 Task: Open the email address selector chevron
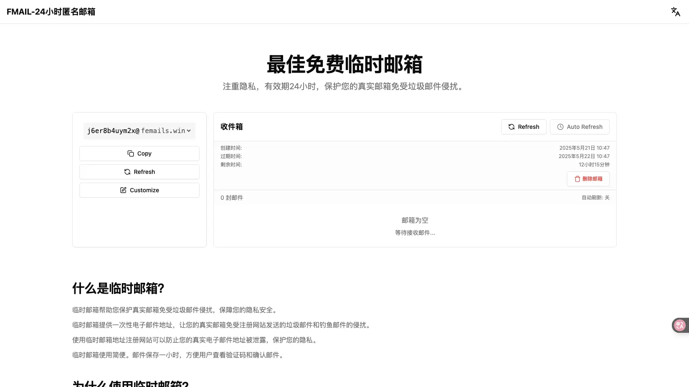pyautogui.click(x=188, y=131)
